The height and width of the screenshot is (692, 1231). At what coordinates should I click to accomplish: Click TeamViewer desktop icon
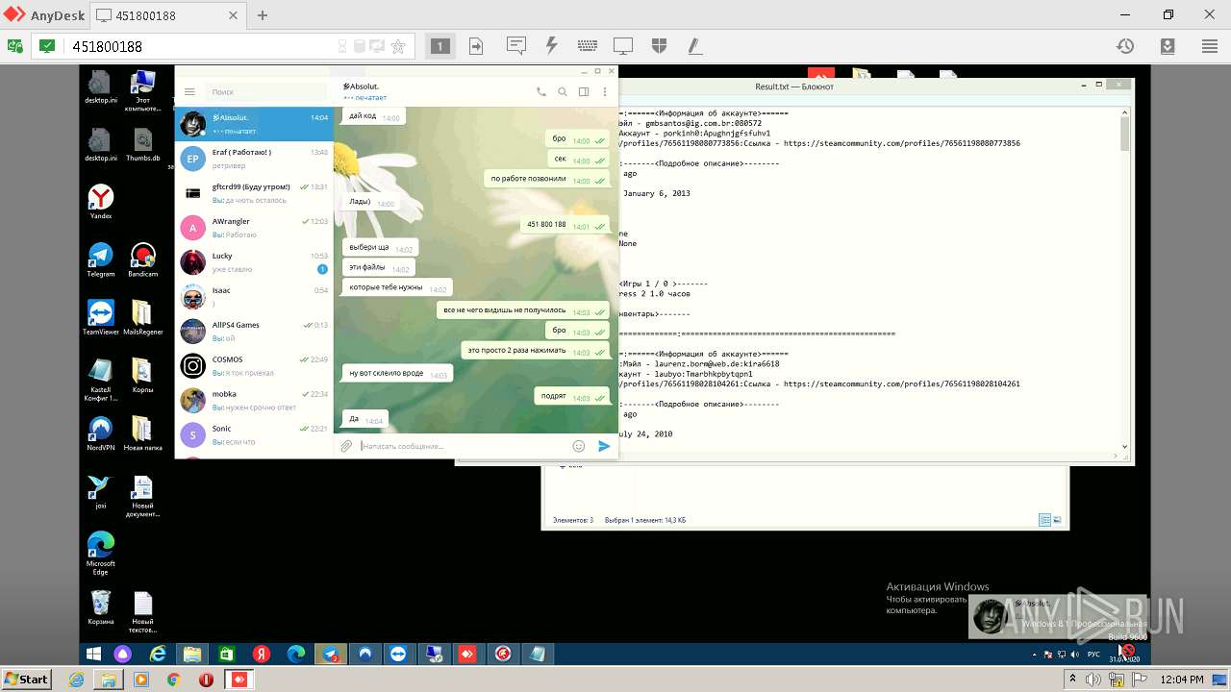pyautogui.click(x=101, y=317)
